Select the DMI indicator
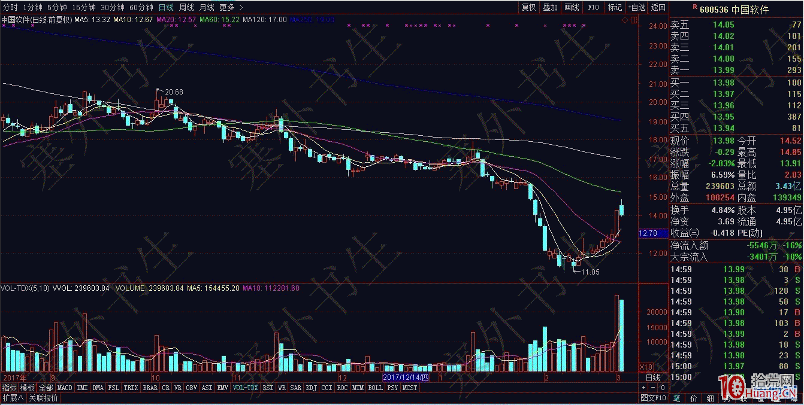 point(82,388)
